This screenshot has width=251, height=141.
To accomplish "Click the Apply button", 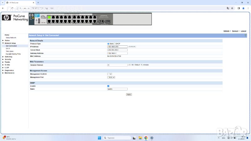I will point(129,95).
